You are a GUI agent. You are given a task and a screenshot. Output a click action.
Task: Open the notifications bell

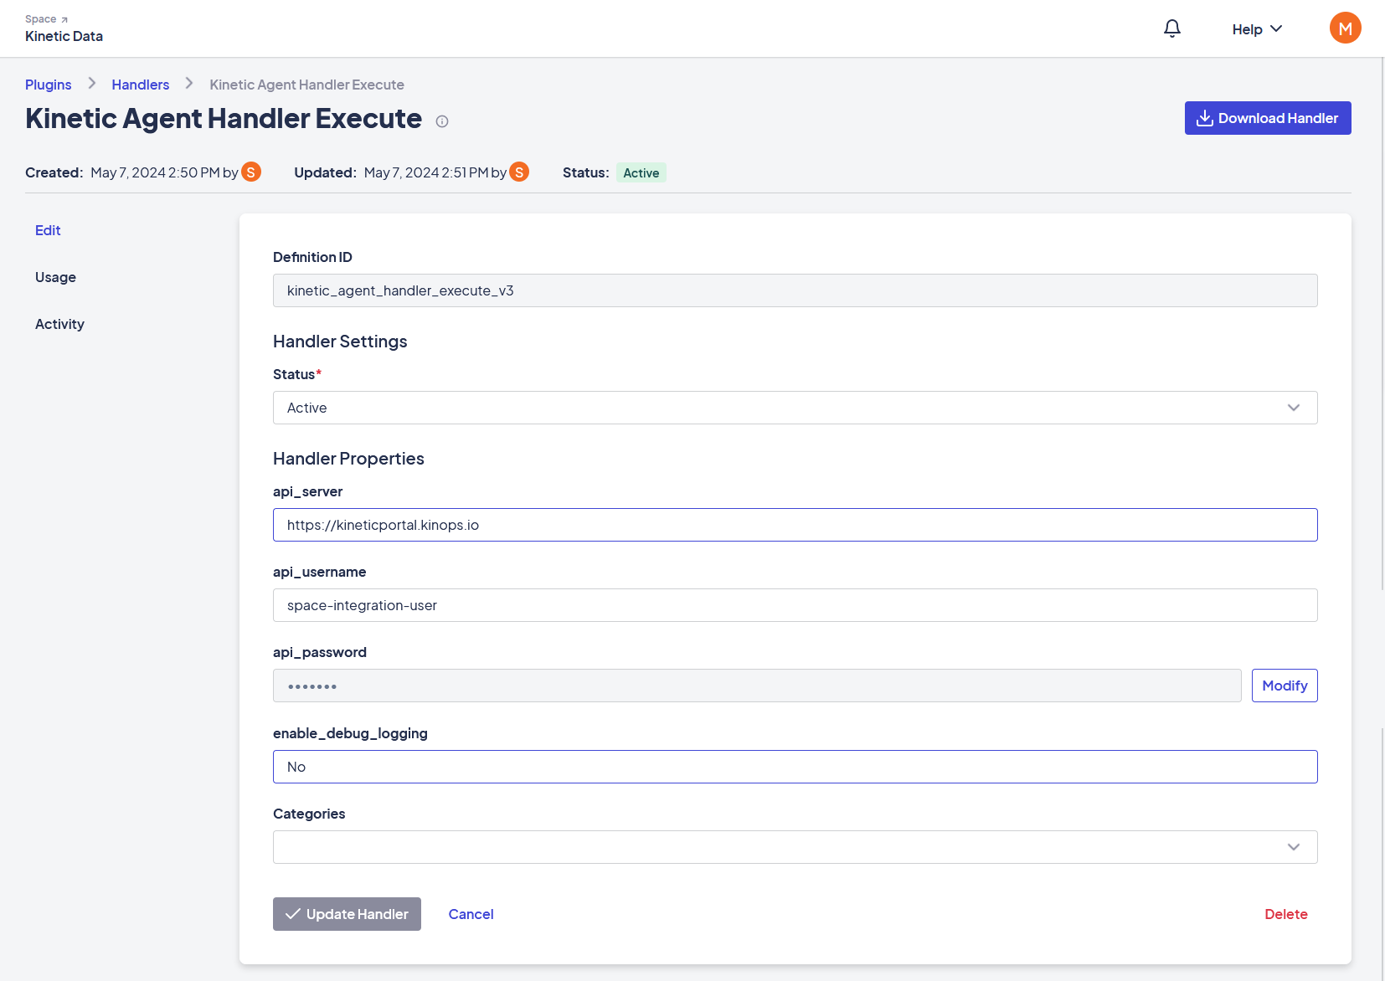point(1172,28)
